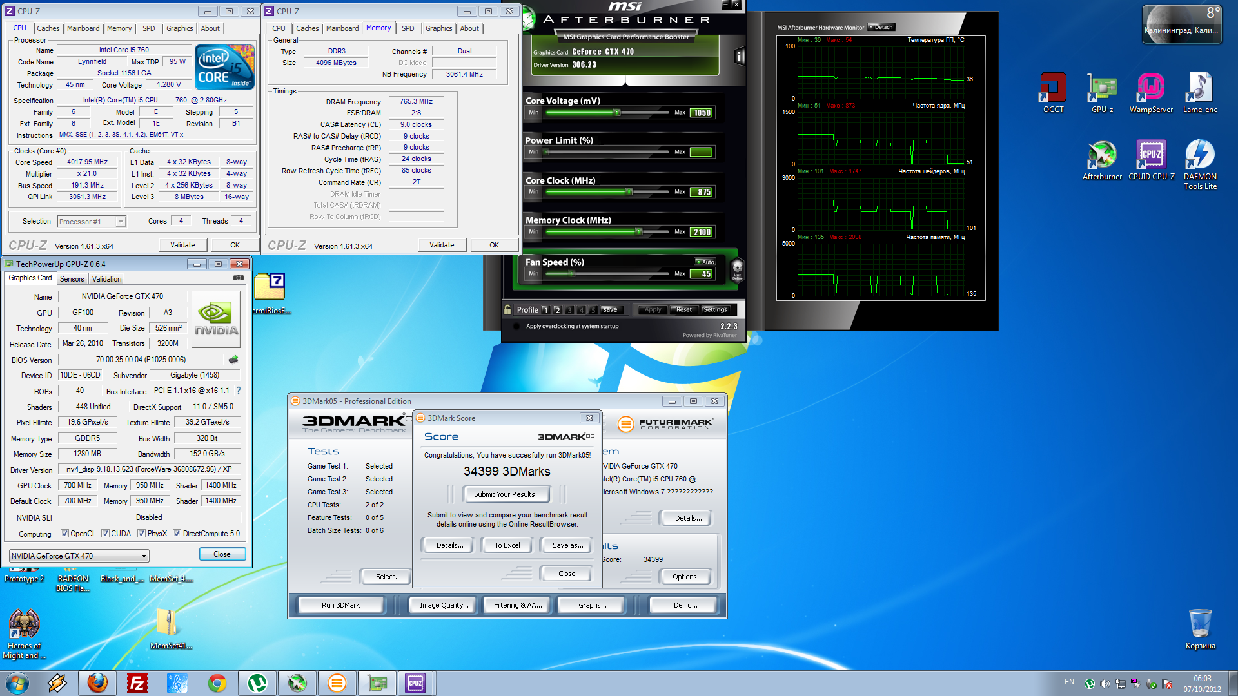Click the Memory Clock value field 2100
This screenshot has width=1238, height=696.
(702, 232)
